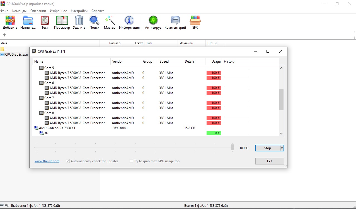Click the CPU load percentage slider handle
The width and height of the screenshot is (356, 209).
(x=233, y=147)
